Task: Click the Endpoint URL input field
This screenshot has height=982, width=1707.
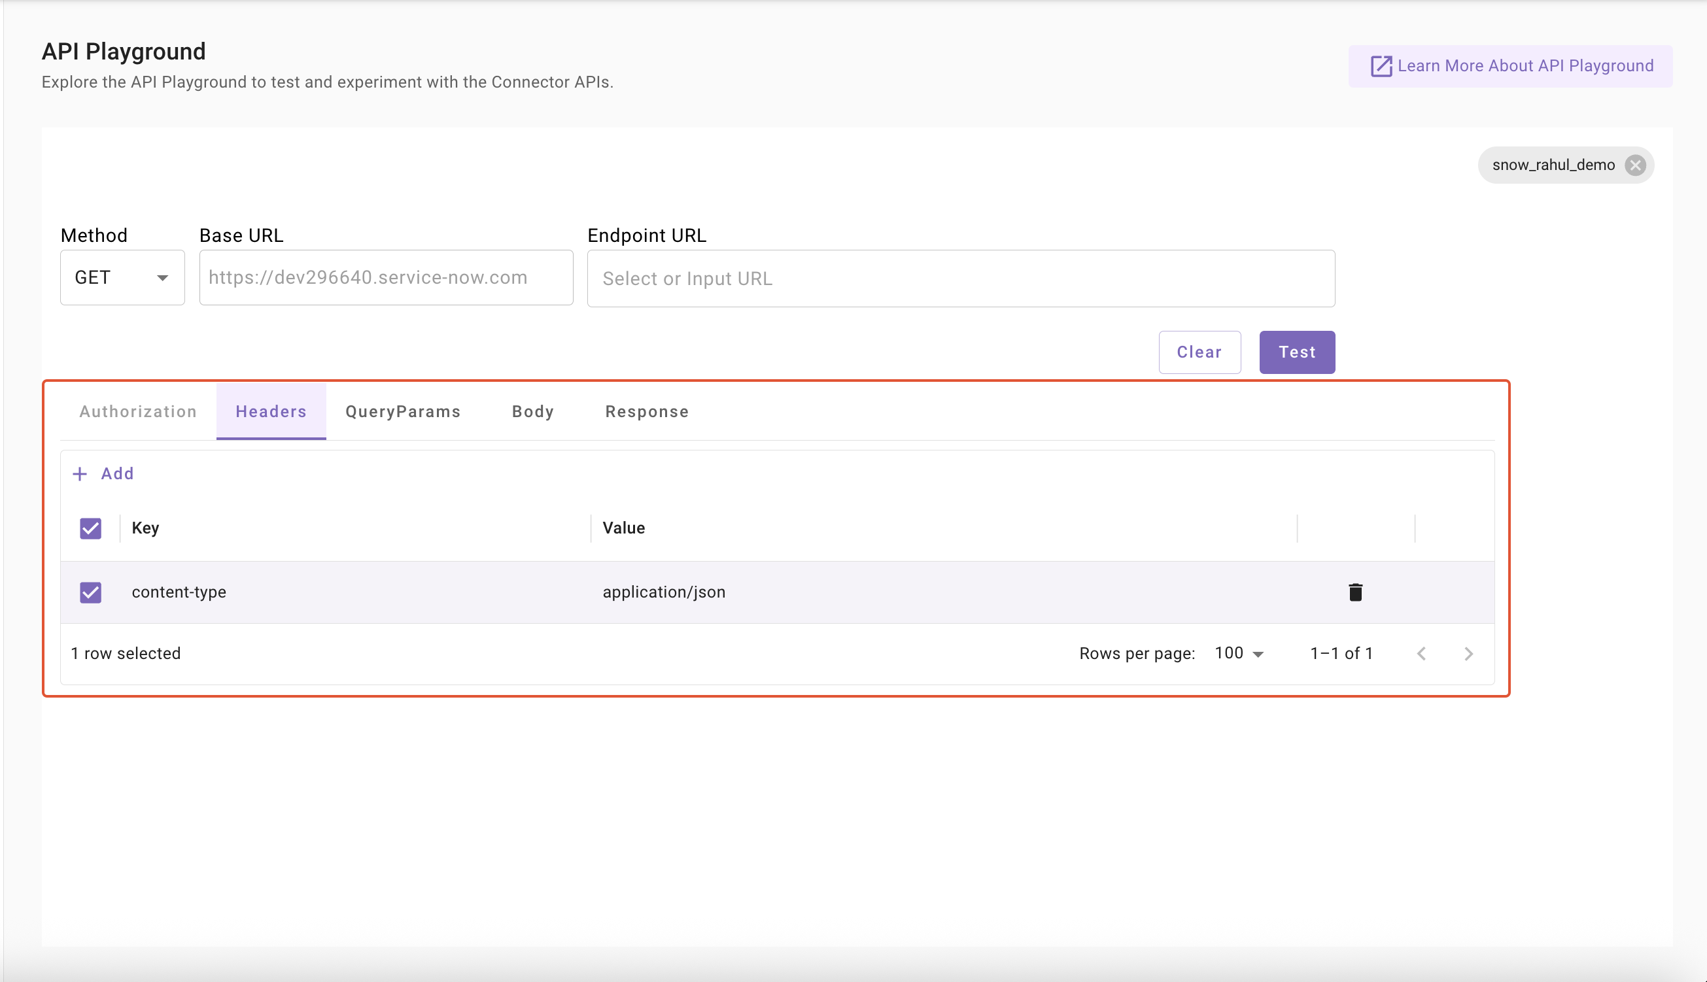Action: pyautogui.click(x=961, y=279)
